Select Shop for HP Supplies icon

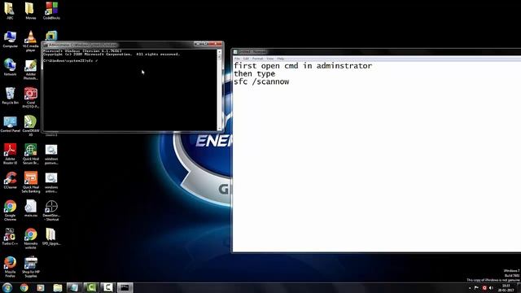31,267
